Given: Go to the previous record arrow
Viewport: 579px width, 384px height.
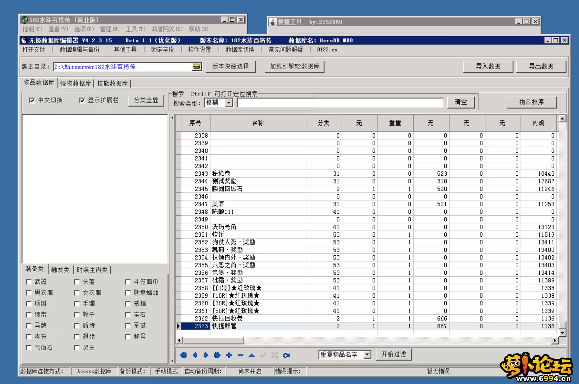Looking at the screenshot, I should (195, 355).
